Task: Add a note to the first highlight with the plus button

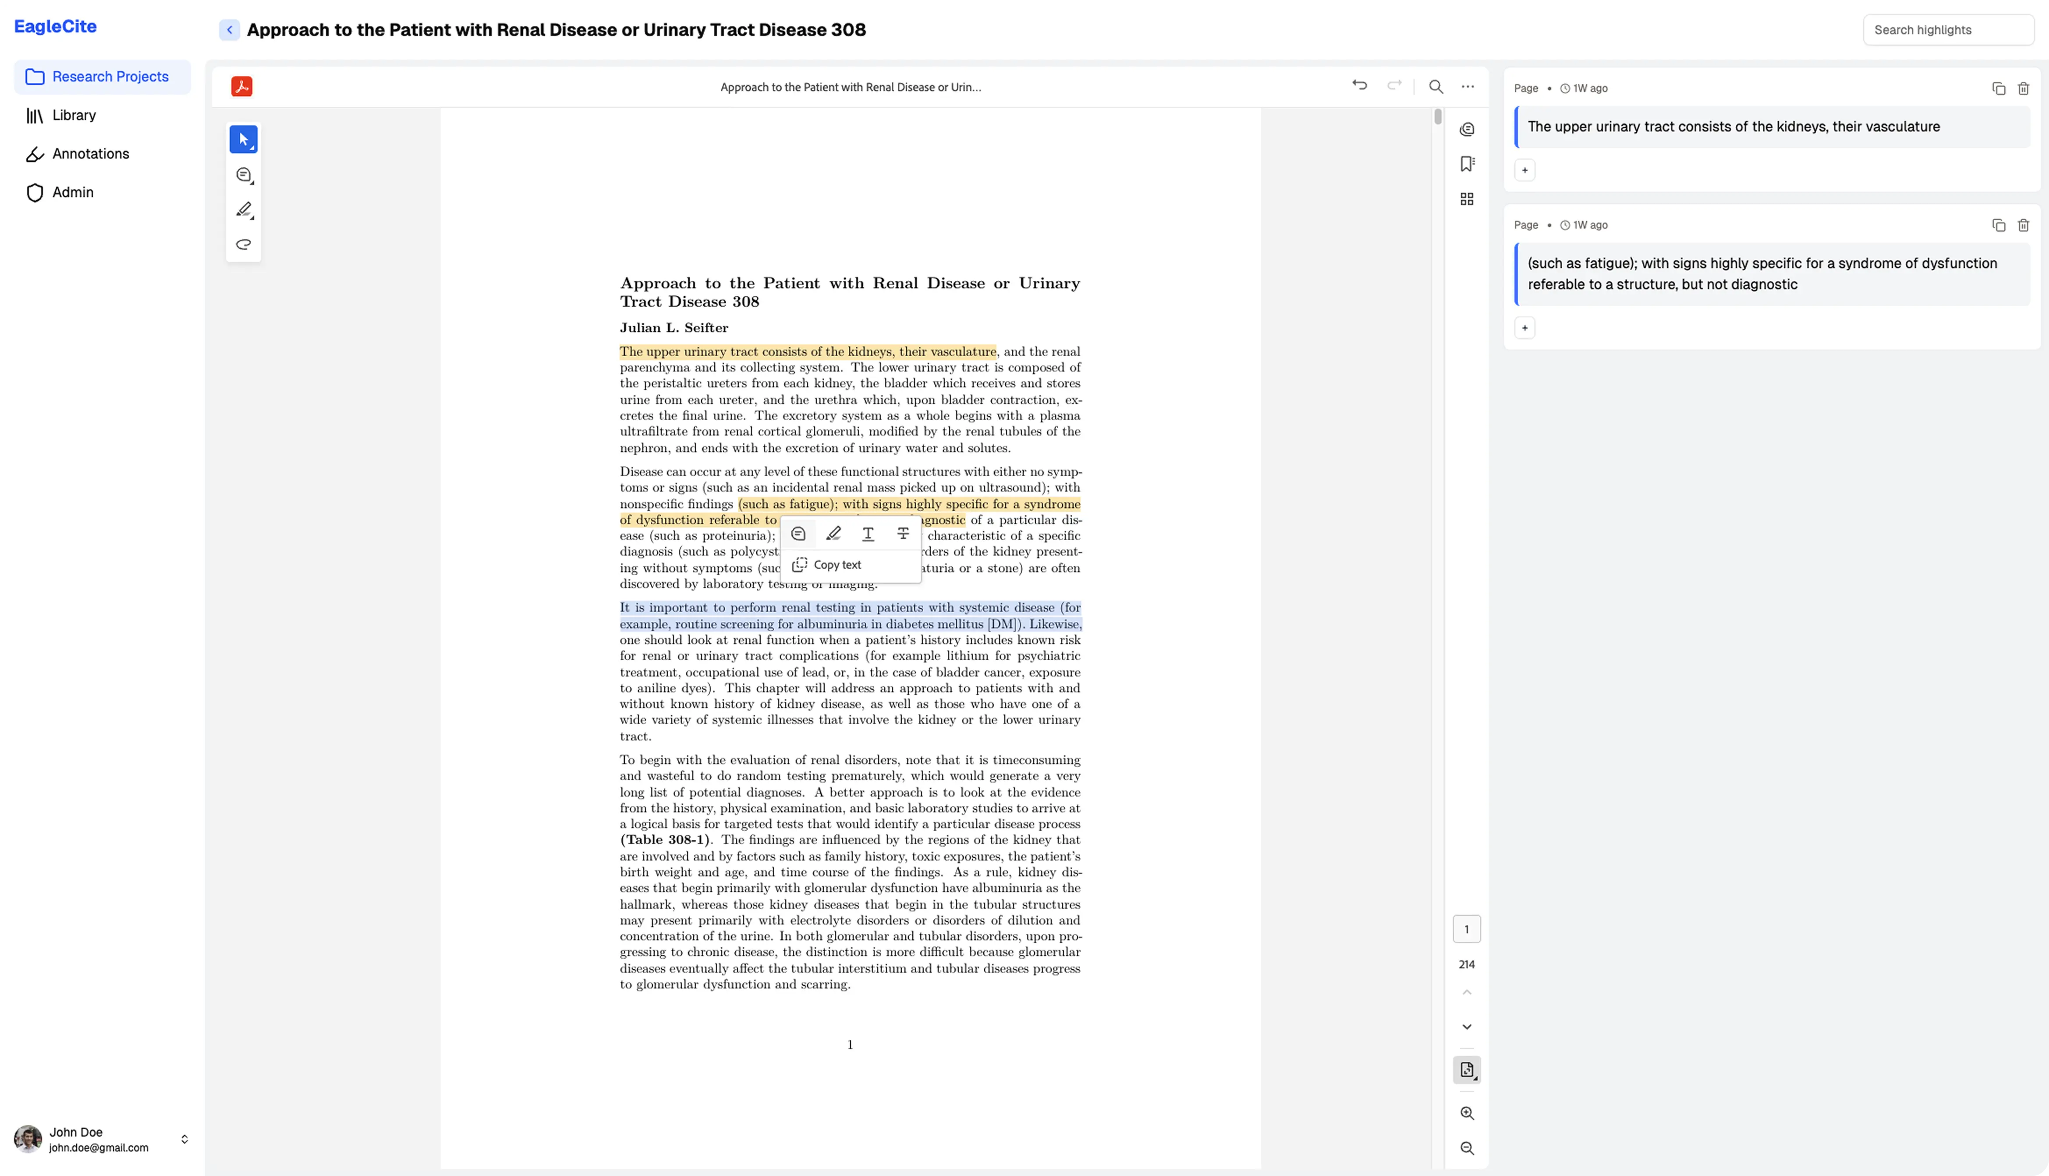Action: [1524, 170]
